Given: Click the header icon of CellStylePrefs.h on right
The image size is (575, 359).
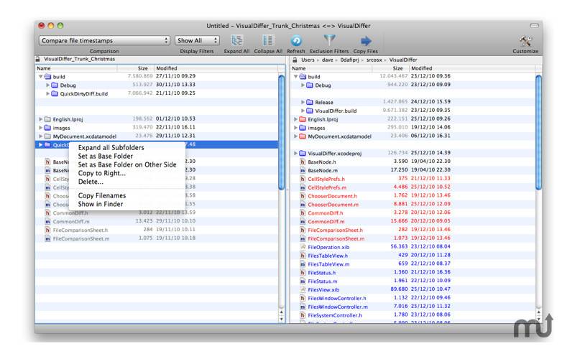Looking at the screenshot, I should 303,179.
